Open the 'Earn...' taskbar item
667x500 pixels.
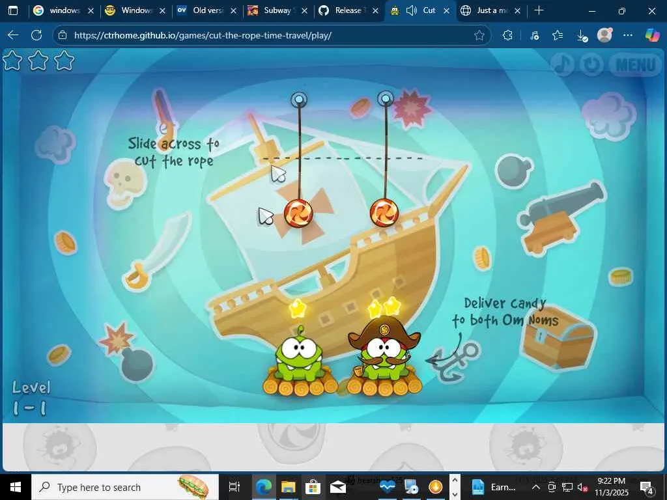coord(494,487)
